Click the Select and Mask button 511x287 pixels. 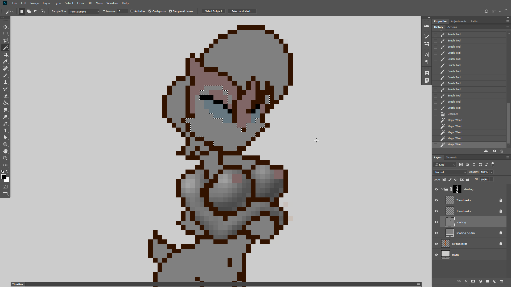tap(242, 11)
